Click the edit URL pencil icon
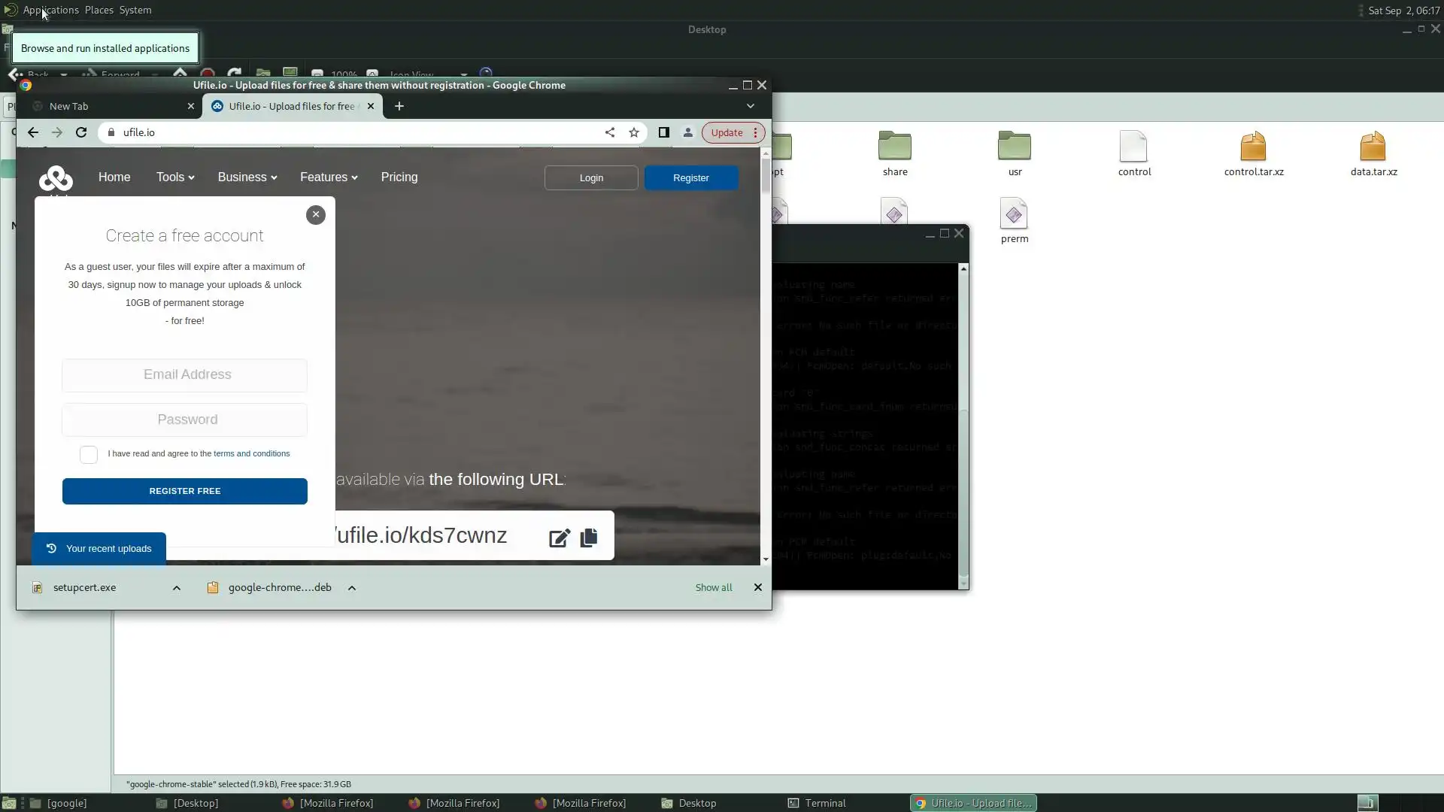This screenshot has height=812, width=1444. click(x=560, y=538)
